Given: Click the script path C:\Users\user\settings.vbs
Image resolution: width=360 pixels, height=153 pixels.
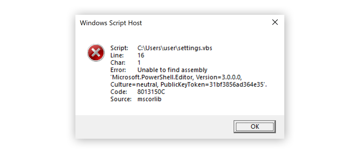Looking at the screenshot, I should 175,48.
